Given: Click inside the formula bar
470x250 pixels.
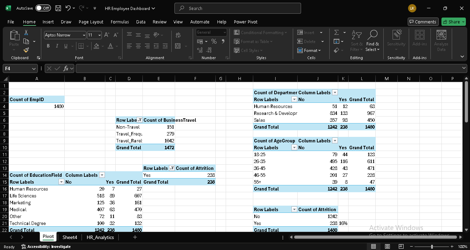Looking at the screenshot, I should 268,68.
